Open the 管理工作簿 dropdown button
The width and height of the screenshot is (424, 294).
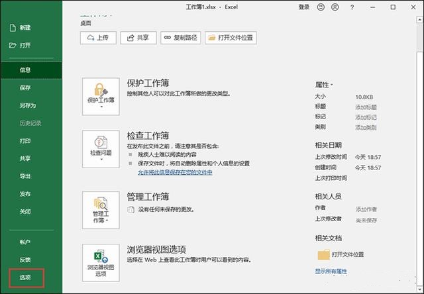pyautogui.click(x=101, y=210)
